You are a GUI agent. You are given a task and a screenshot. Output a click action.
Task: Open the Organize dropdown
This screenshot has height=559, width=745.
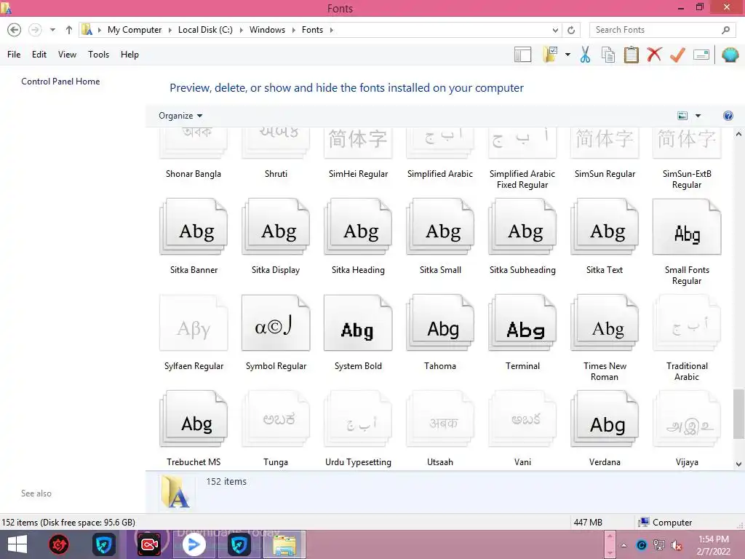click(x=180, y=116)
